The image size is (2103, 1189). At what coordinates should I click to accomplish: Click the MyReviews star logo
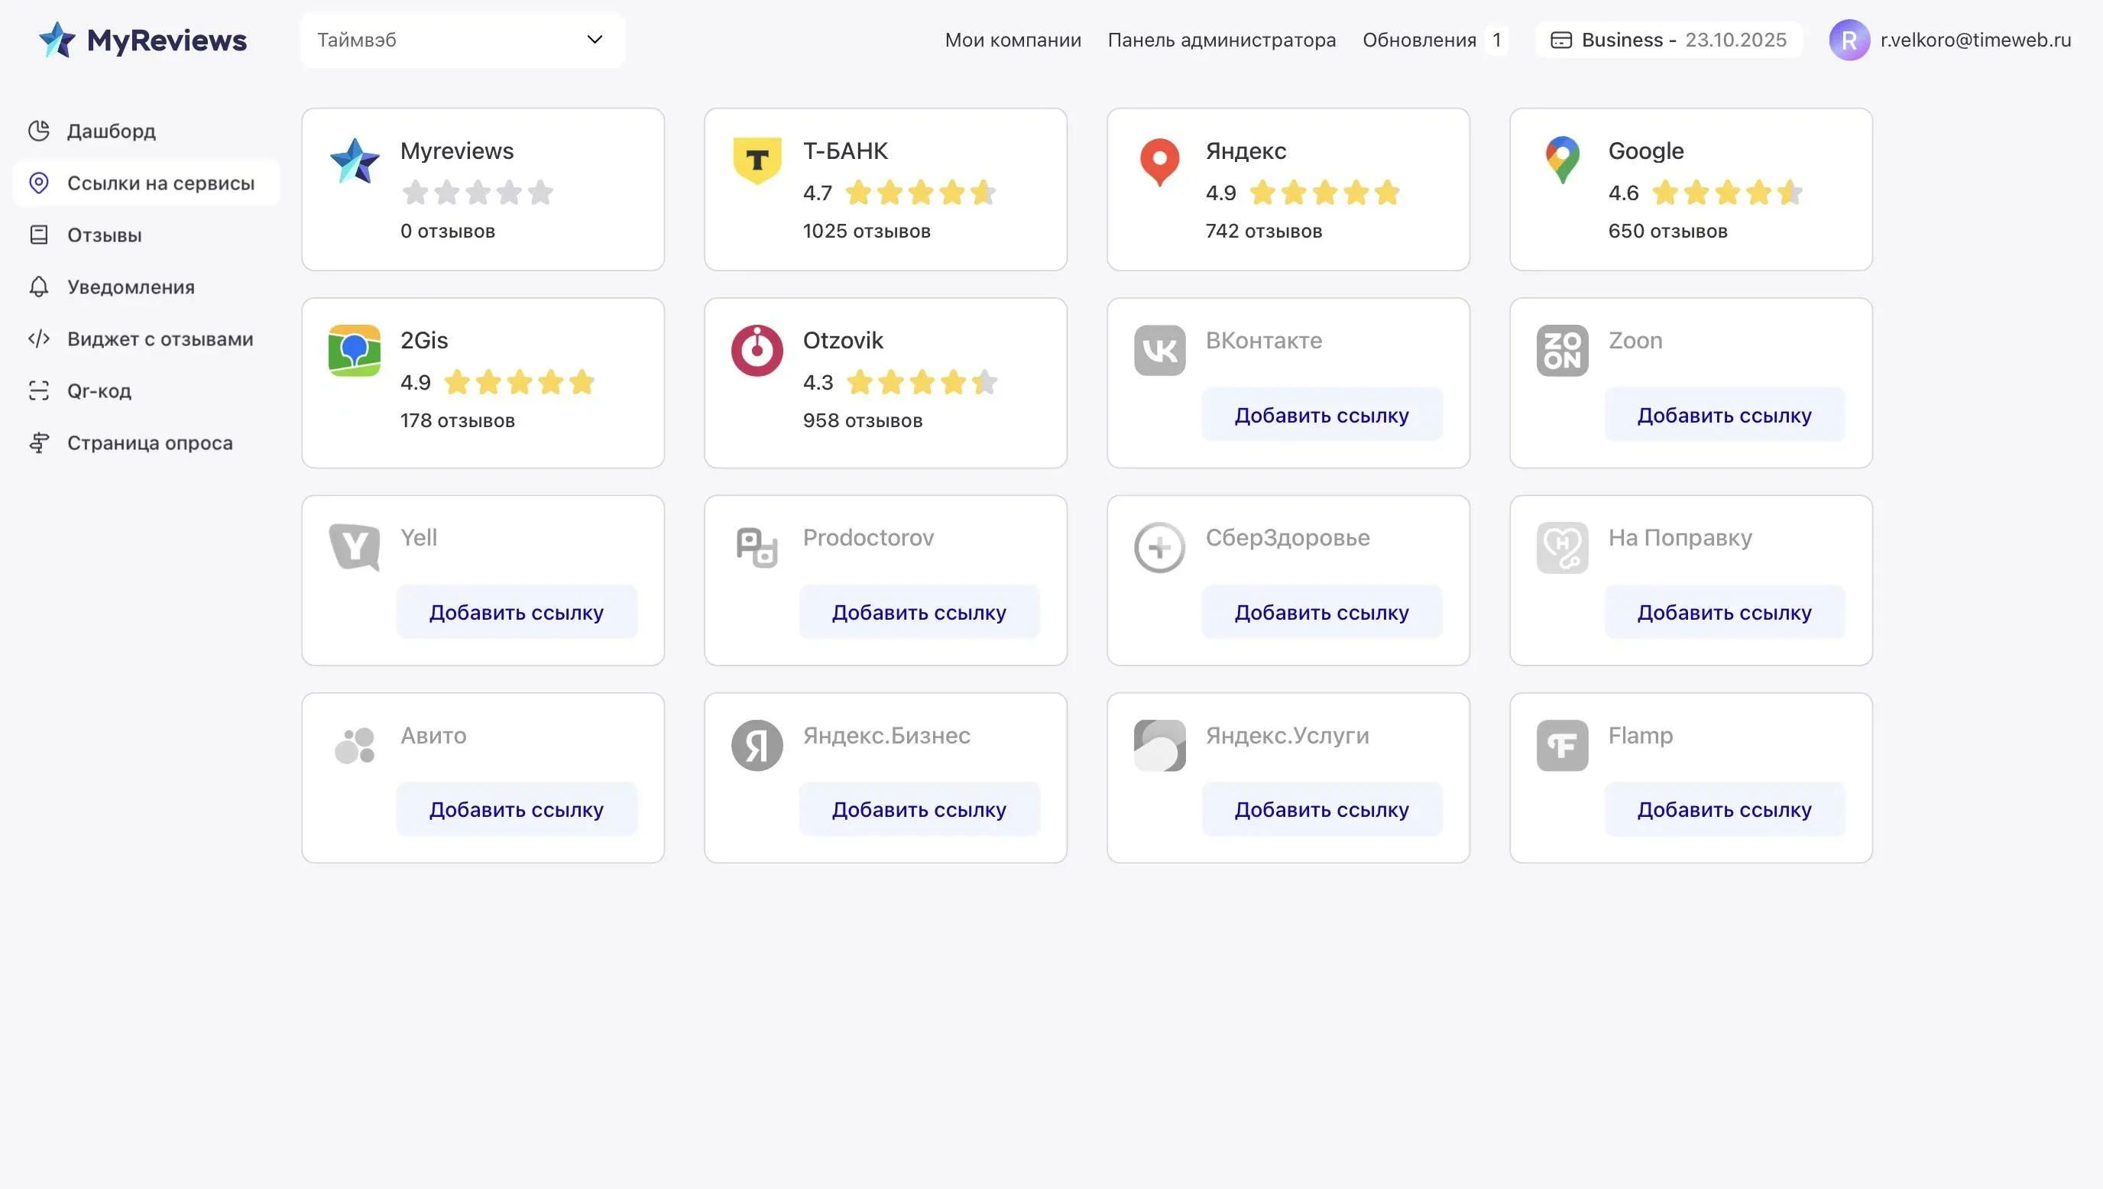coord(57,40)
